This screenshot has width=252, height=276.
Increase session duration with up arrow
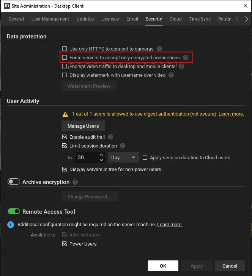(x=101, y=155)
